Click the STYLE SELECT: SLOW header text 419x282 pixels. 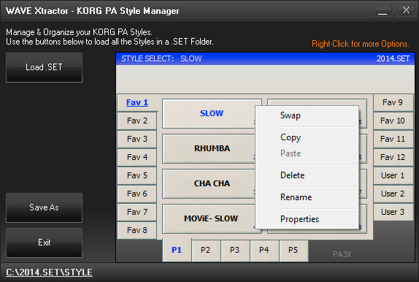161,58
